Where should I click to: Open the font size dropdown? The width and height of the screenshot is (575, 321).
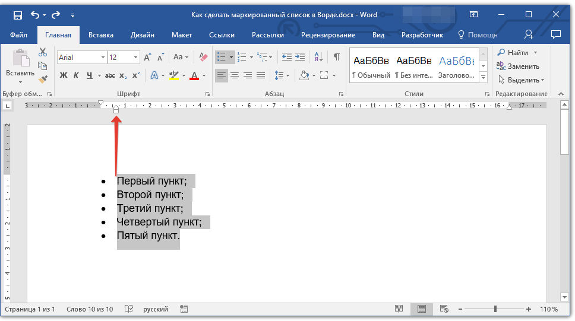pos(135,58)
